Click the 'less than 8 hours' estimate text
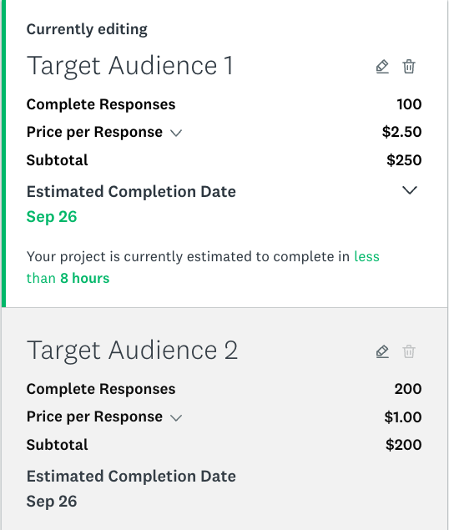The image size is (449, 530). tap(203, 267)
